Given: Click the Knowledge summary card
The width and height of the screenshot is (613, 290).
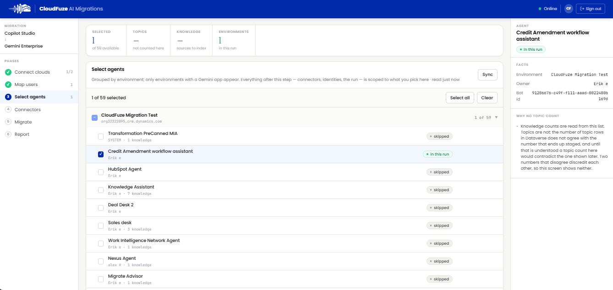Looking at the screenshot, I should point(192,40).
